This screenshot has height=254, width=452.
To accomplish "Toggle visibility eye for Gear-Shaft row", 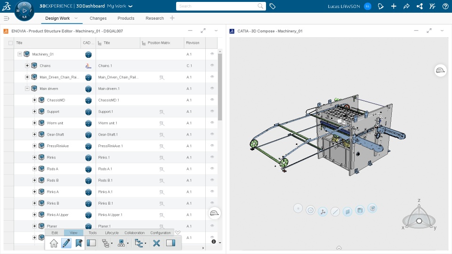I will [212, 134].
